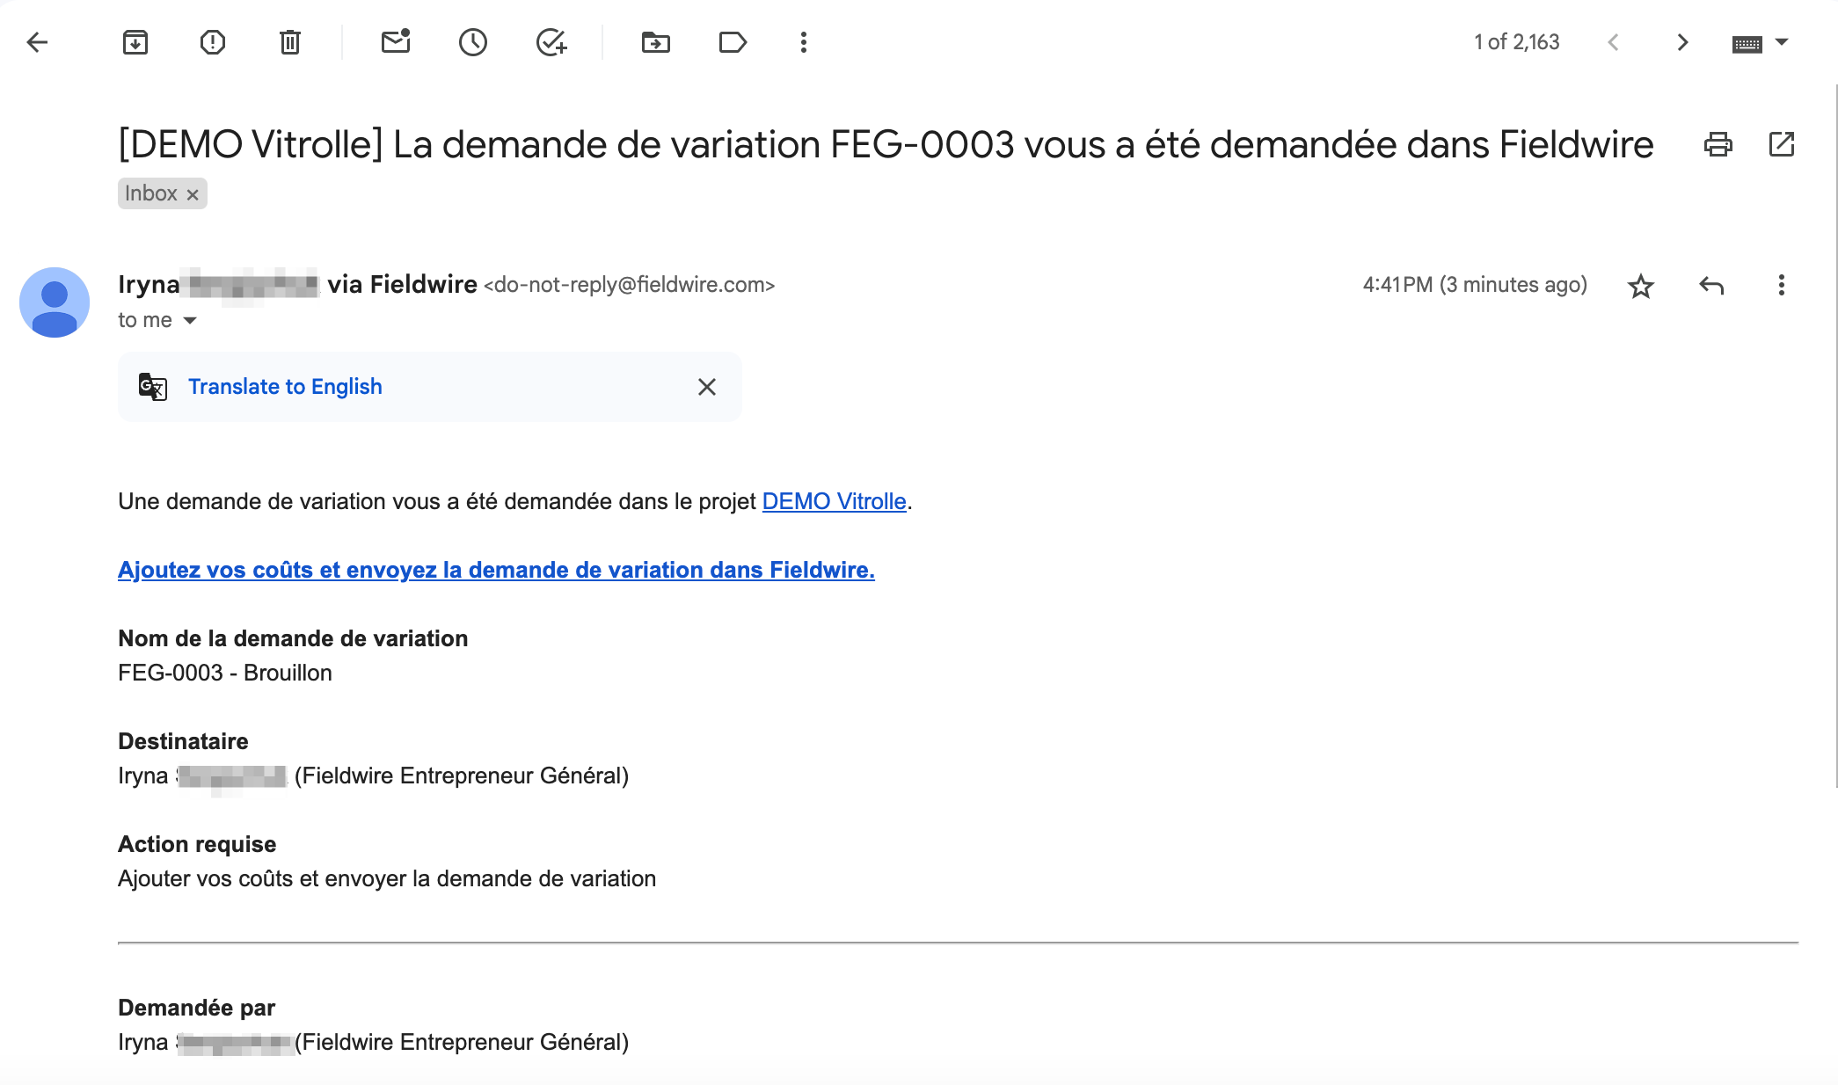This screenshot has width=1838, height=1085.
Task: Open the message More options menu
Action: [x=1782, y=285]
